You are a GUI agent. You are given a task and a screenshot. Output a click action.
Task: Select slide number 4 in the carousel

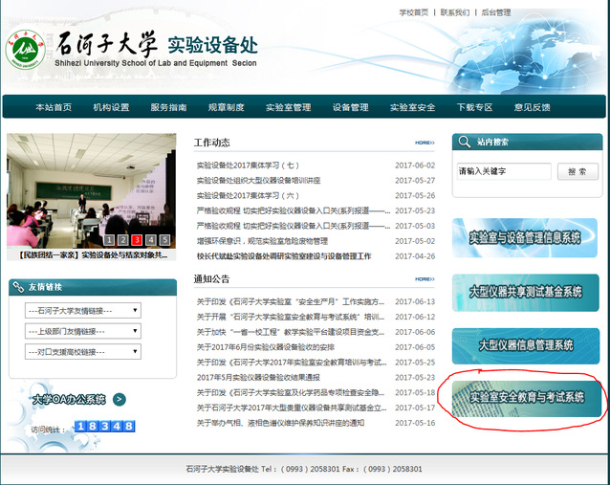[151, 240]
